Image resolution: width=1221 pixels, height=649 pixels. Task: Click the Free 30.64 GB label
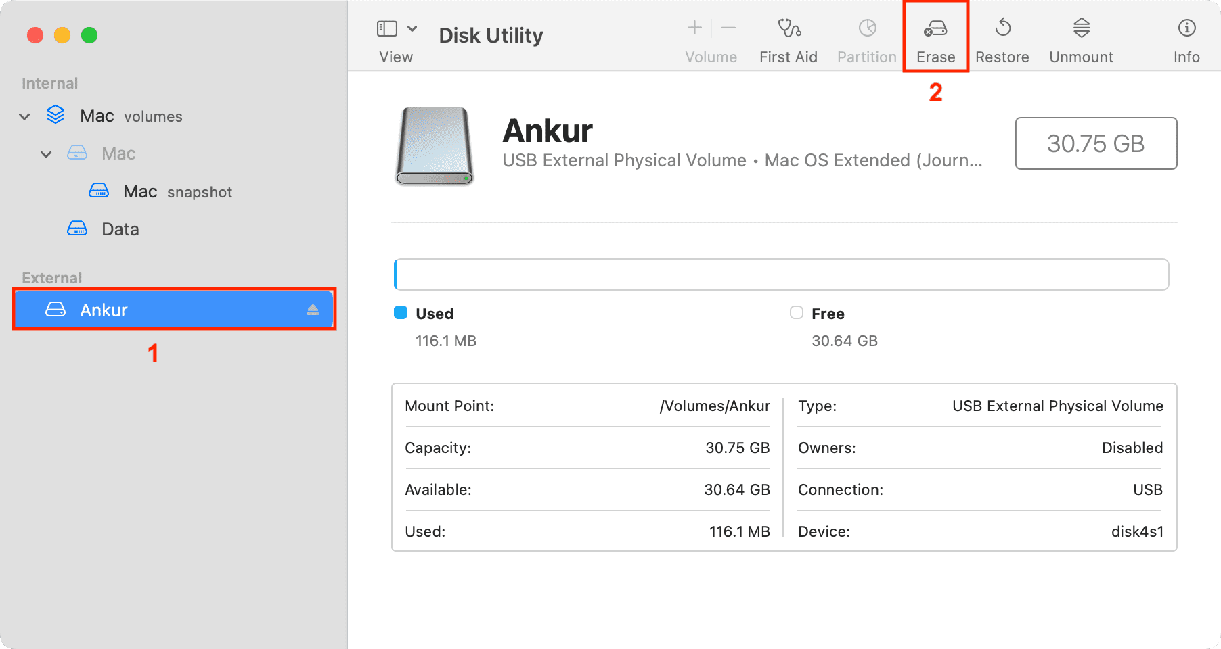click(x=845, y=341)
